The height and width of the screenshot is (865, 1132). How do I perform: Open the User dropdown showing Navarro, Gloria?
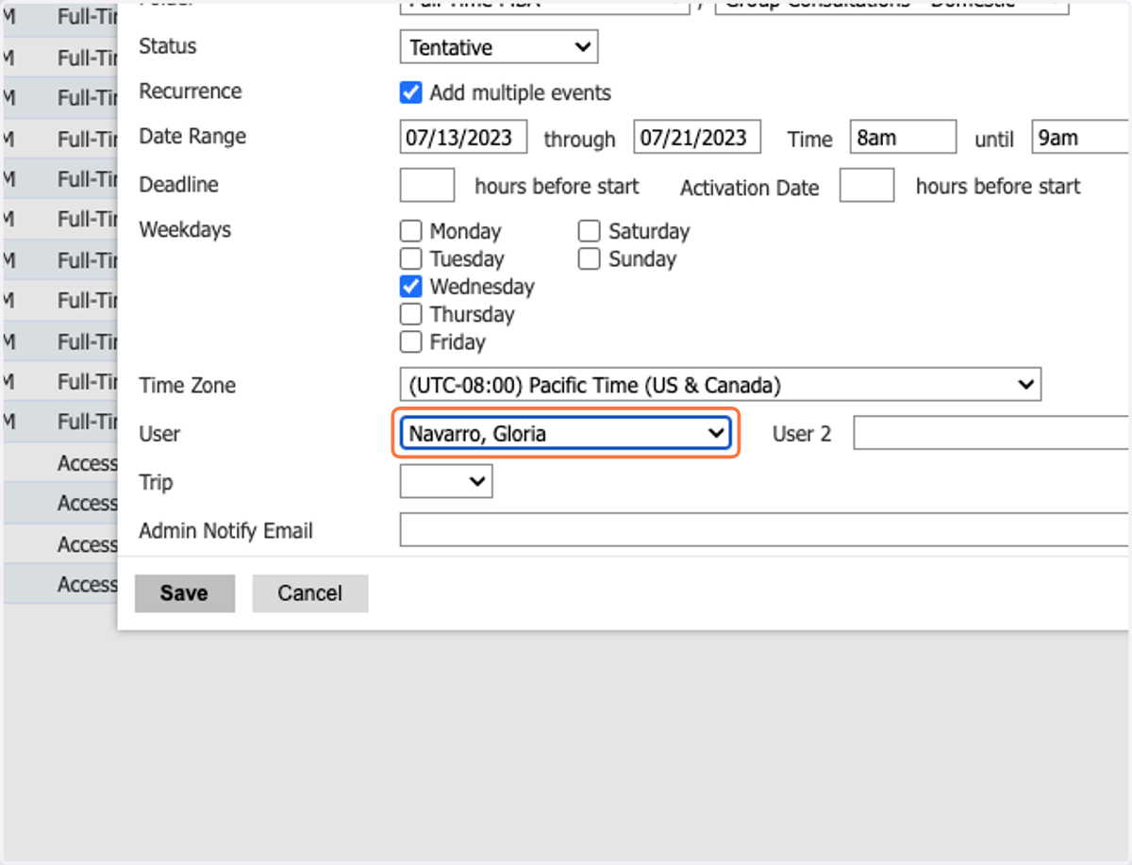(x=565, y=434)
